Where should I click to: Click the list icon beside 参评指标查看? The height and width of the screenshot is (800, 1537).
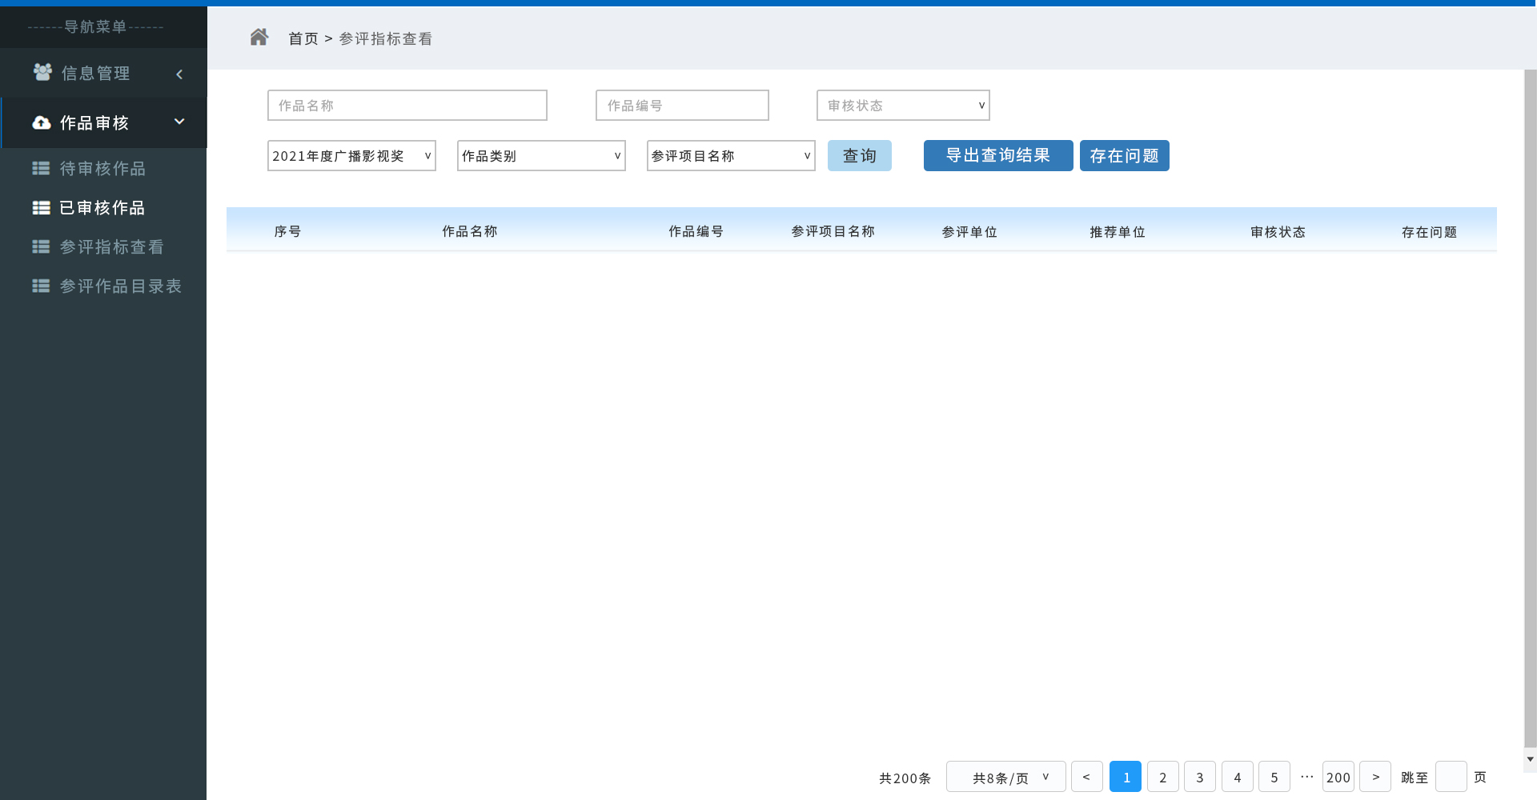41,247
